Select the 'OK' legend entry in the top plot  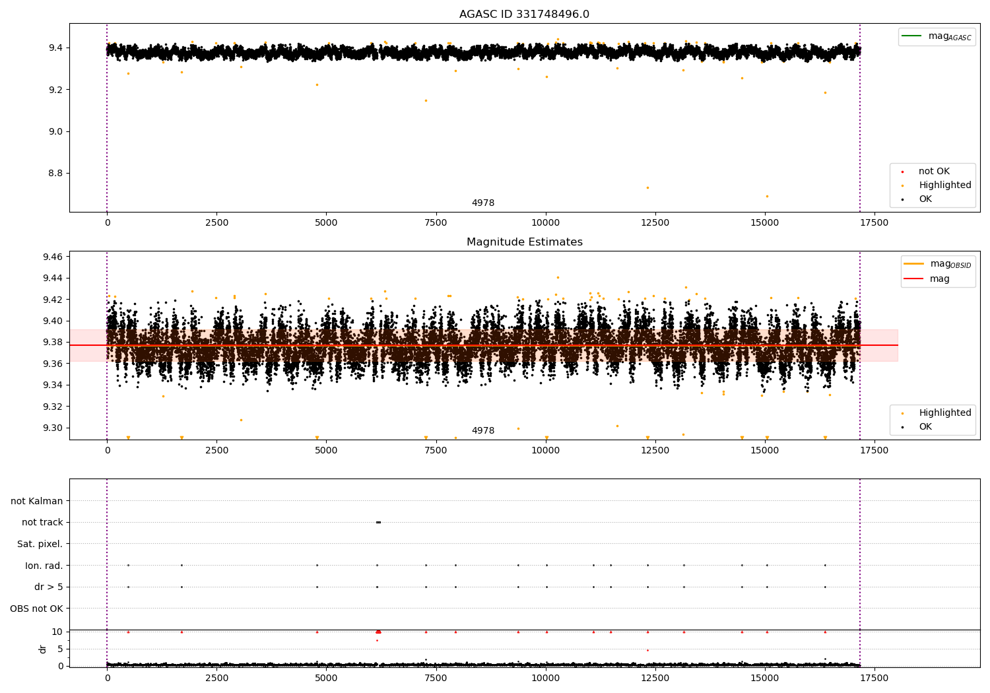(x=925, y=199)
